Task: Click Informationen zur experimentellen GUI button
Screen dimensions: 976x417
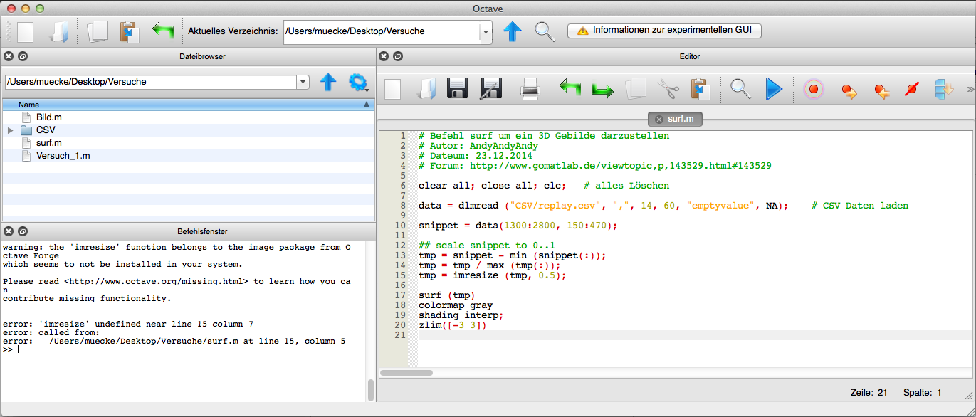Action: pos(664,31)
